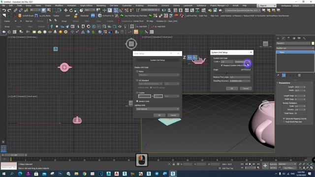Click the Pin Stack icon below modifier stack
The height and width of the screenshot is (177, 315).
click(278, 75)
